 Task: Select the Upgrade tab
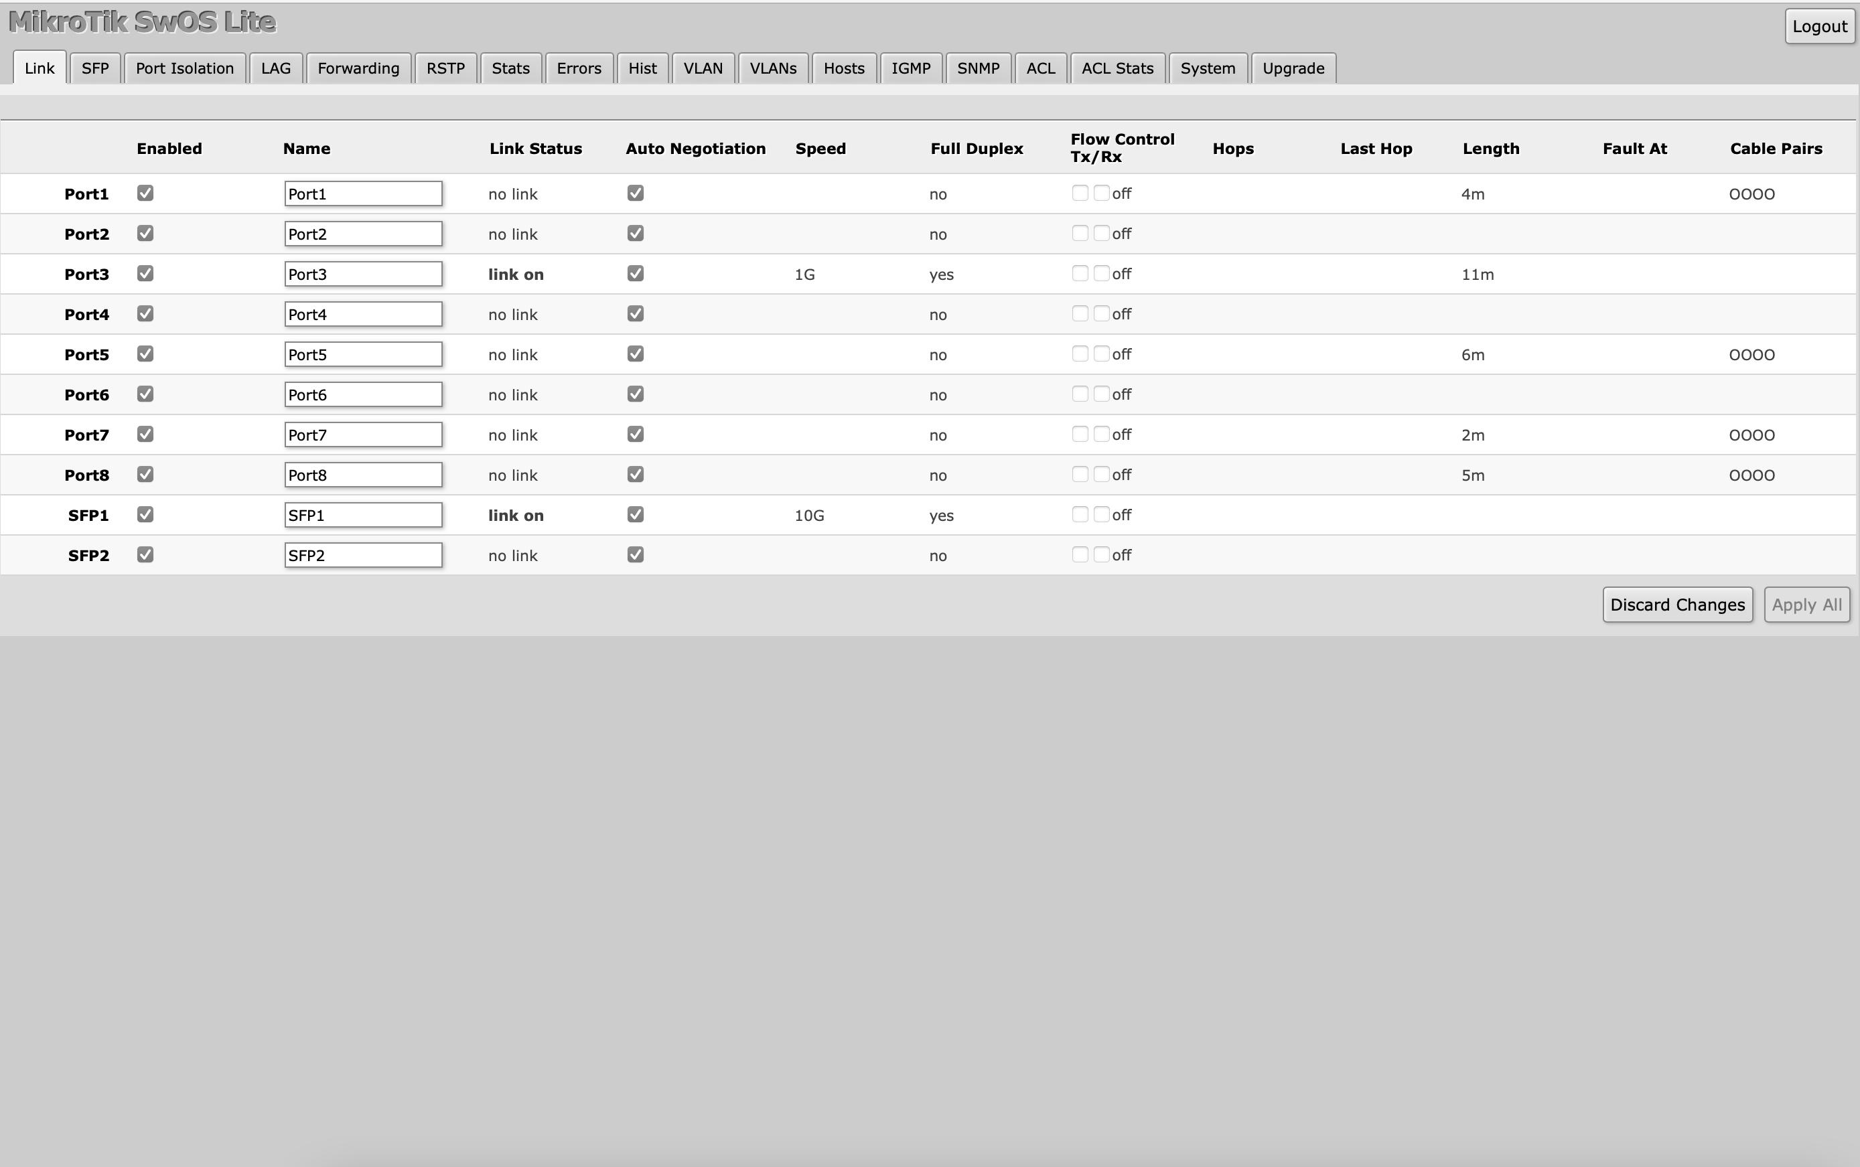pyautogui.click(x=1293, y=68)
